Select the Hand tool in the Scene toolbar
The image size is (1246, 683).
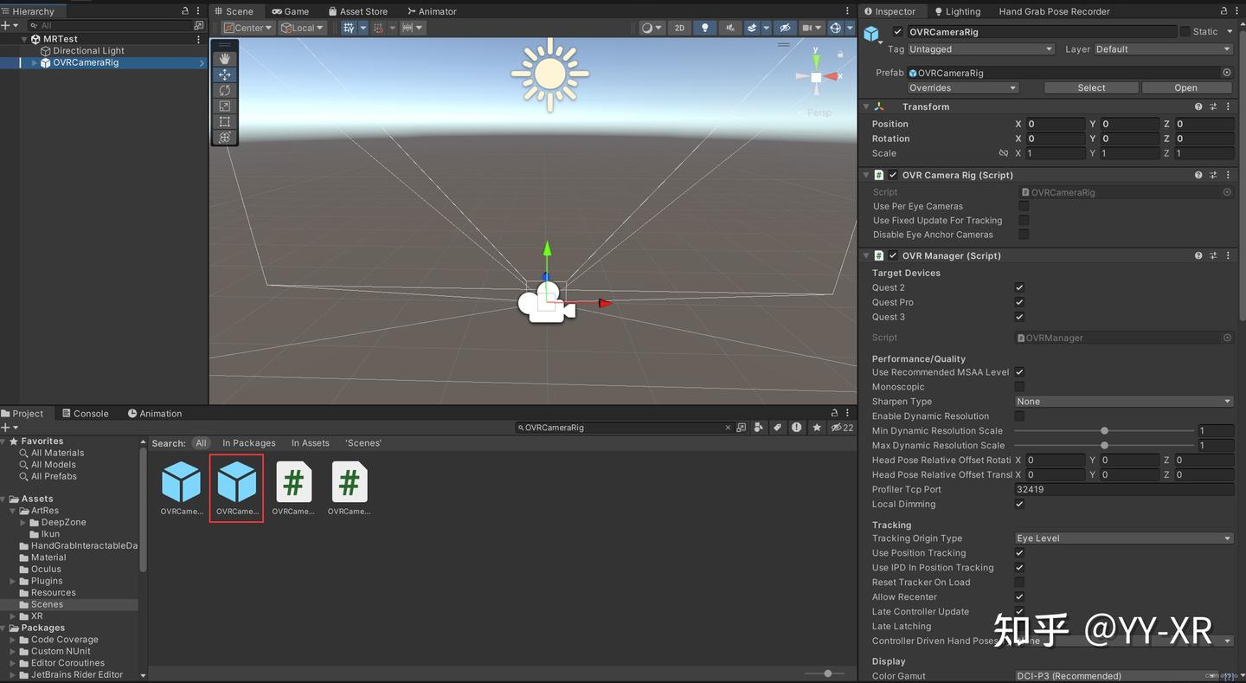point(224,59)
